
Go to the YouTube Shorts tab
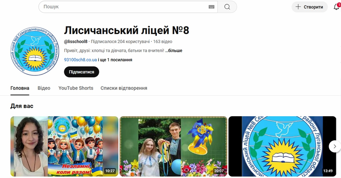[x=75, y=88]
